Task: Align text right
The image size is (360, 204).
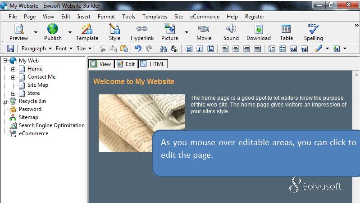Action: coord(246,49)
